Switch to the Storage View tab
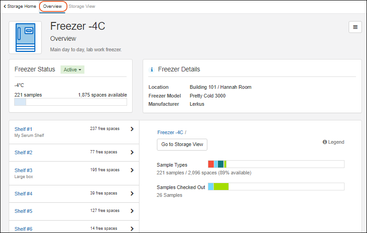Image resolution: width=367 pixels, height=233 pixels. [x=82, y=6]
